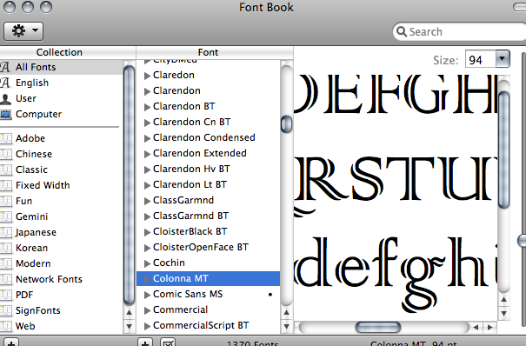Expand the Clarendon font family triangle
The height and width of the screenshot is (346, 526).
click(x=147, y=91)
